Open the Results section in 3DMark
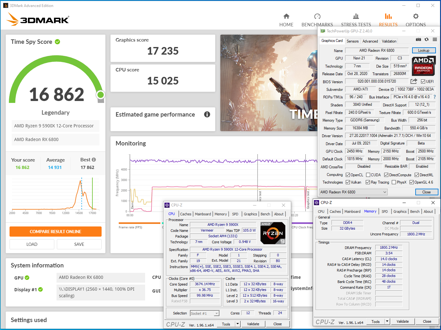441x330 pixels. click(x=388, y=20)
